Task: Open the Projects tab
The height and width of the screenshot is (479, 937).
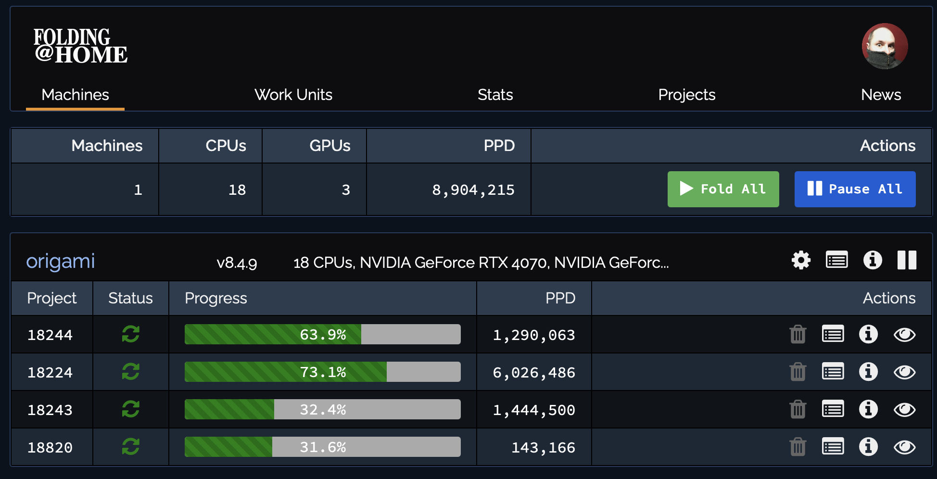Action: pyautogui.click(x=686, y=95)
